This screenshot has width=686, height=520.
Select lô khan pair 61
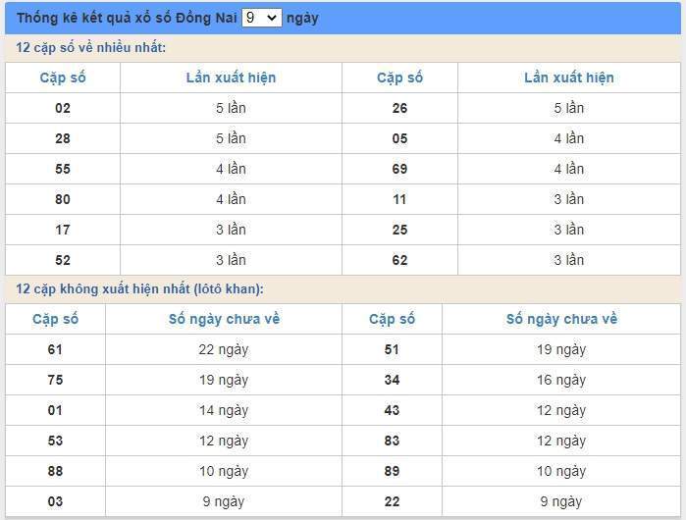click(55, 349)
